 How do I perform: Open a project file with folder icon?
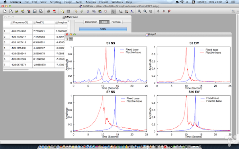[x=17, y=11]
